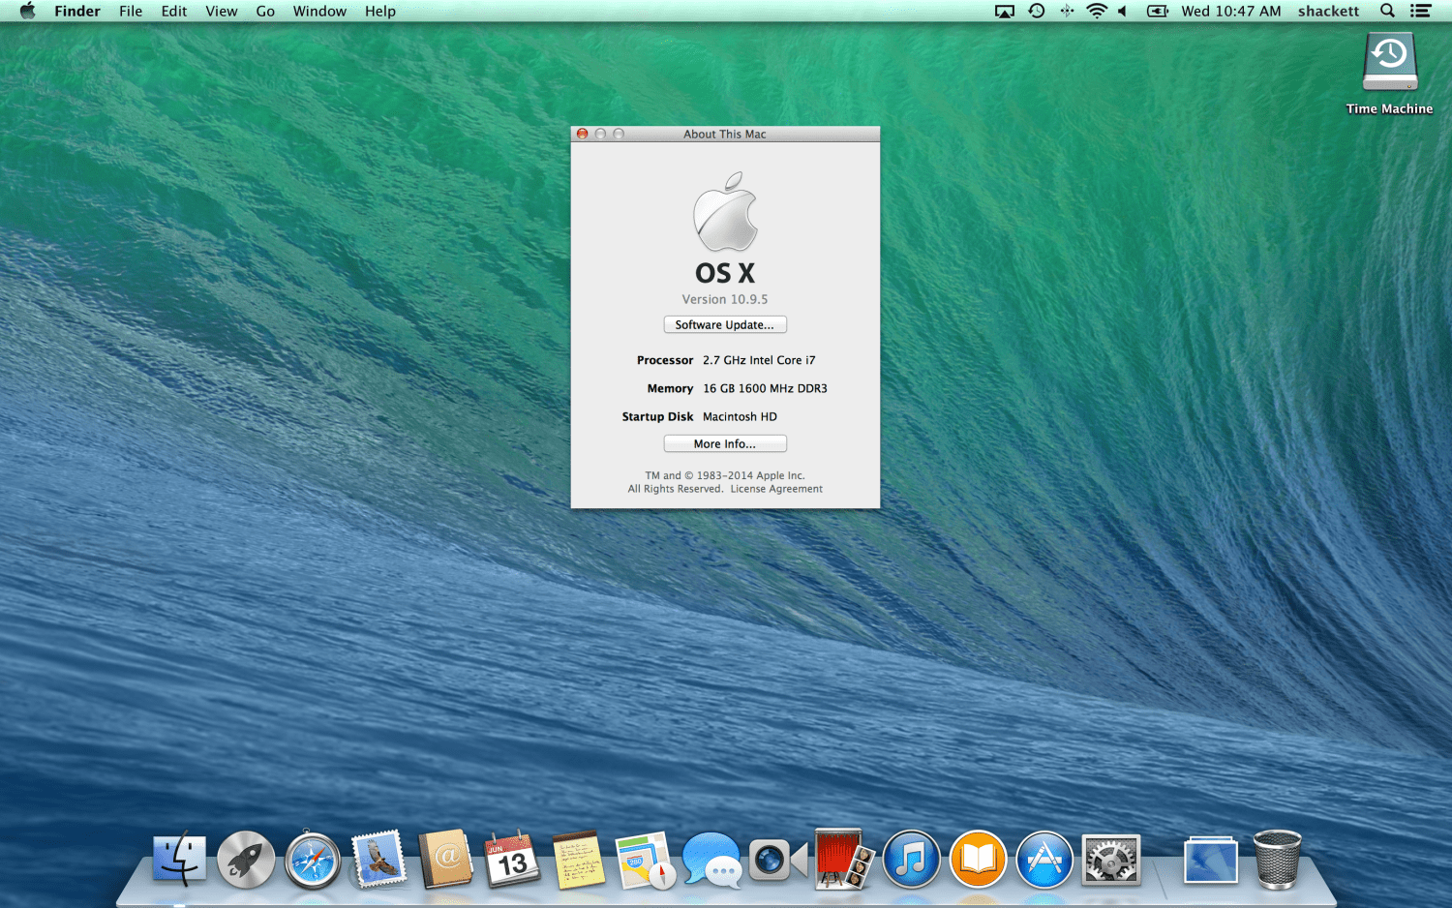Image resolution: width=1452 pixels, height=908 pixels.
Task: Click the Software Update button
Action: 725,325
